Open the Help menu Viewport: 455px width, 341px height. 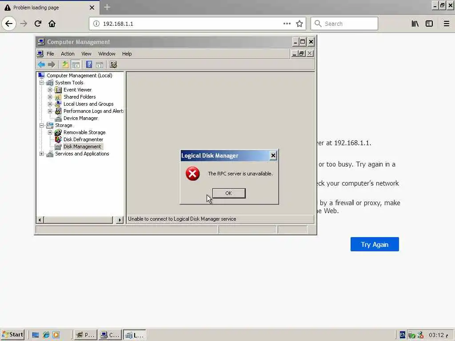tap(127, 54)
